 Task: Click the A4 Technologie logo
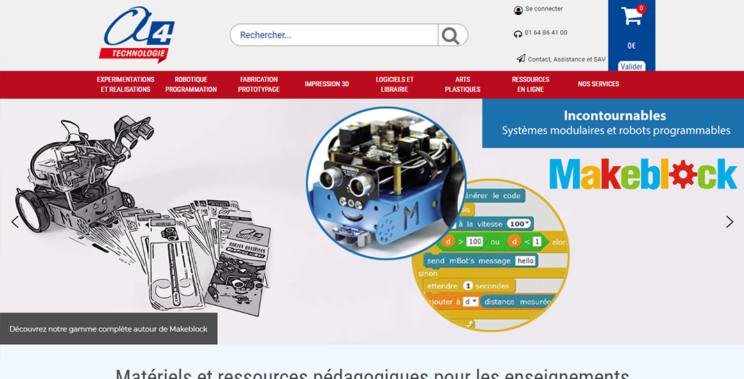click(x=137, y=35)
